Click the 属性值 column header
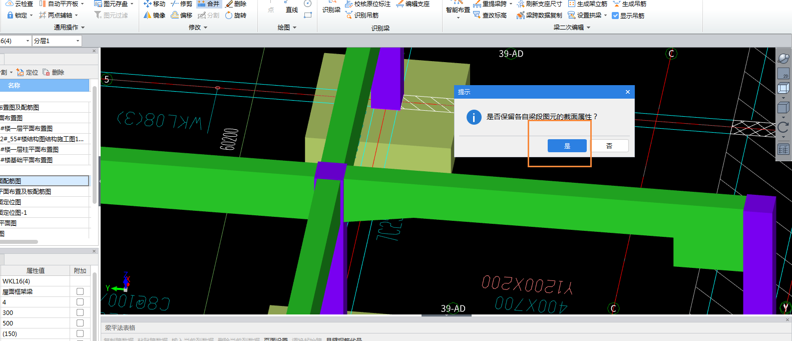792x341 pixels. pos(35,270)
